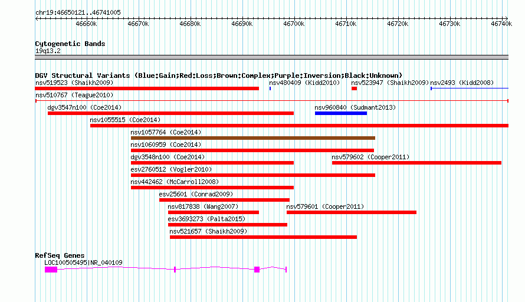This screenshot has height=302, width=525.
Task: Select the dgv3548n100 red bar
Action: [212, 163]
